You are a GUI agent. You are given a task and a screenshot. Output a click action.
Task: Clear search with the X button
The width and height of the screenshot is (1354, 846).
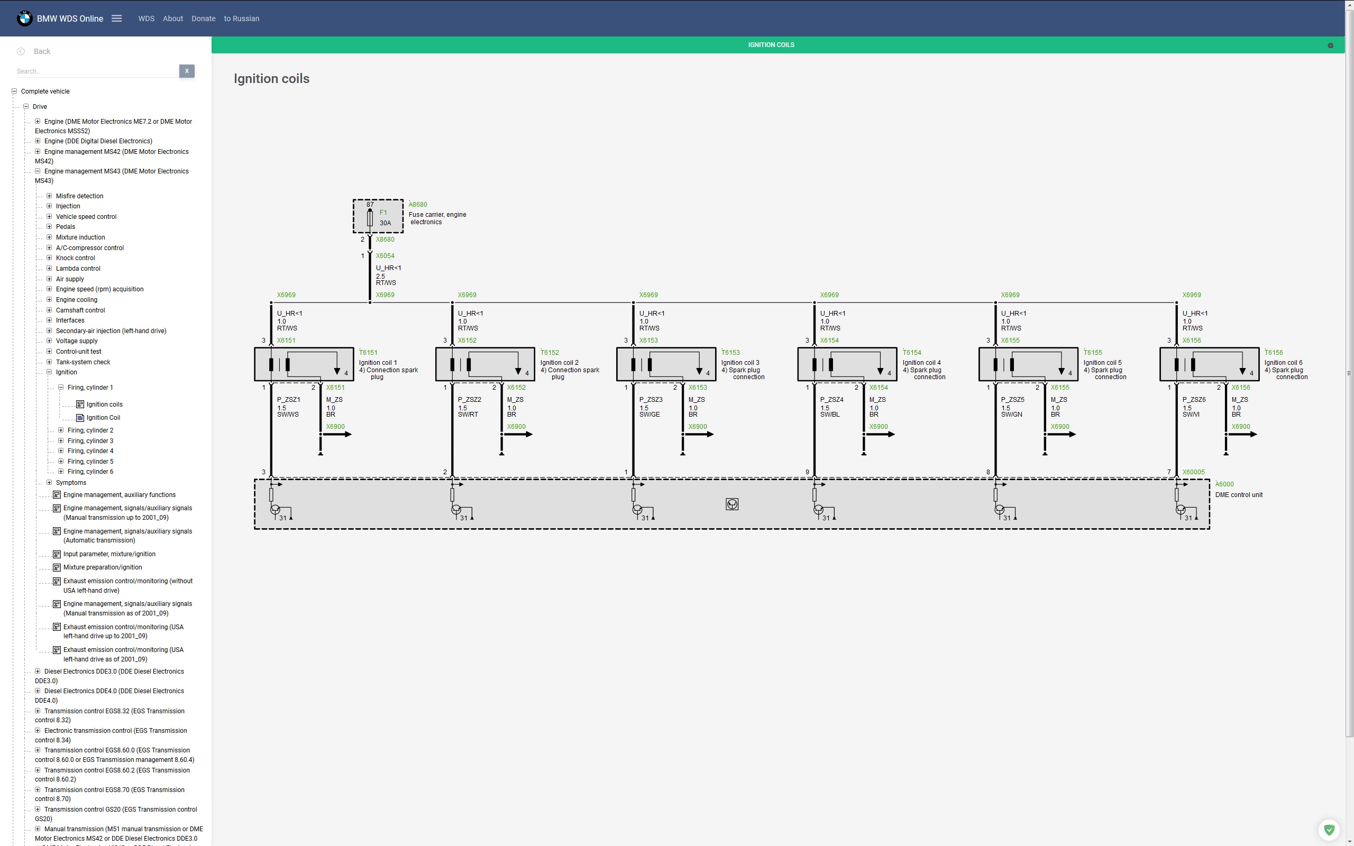point(187,71)
